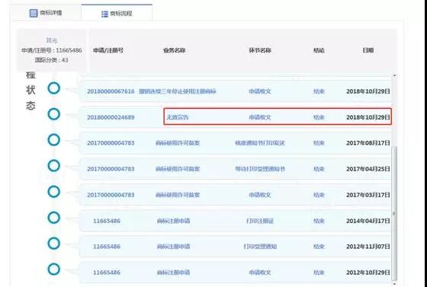427x287 pixels.
Task: Select the circle marker for row 20180000024689
Action: [54, 114]
